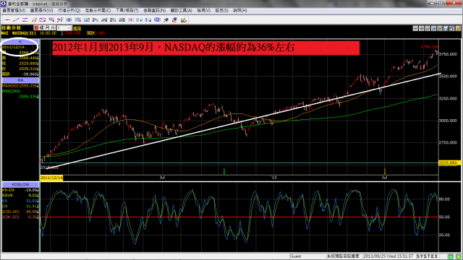Viewport: 463px width, 260px height.
Task: Select the horizontal line drawing tool
Action: tap(7, 19)
